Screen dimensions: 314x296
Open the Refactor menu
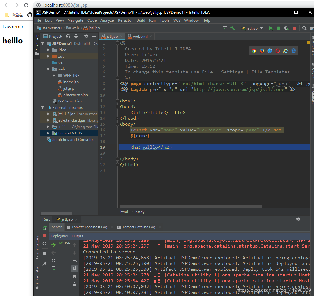[x=125, y=20]
